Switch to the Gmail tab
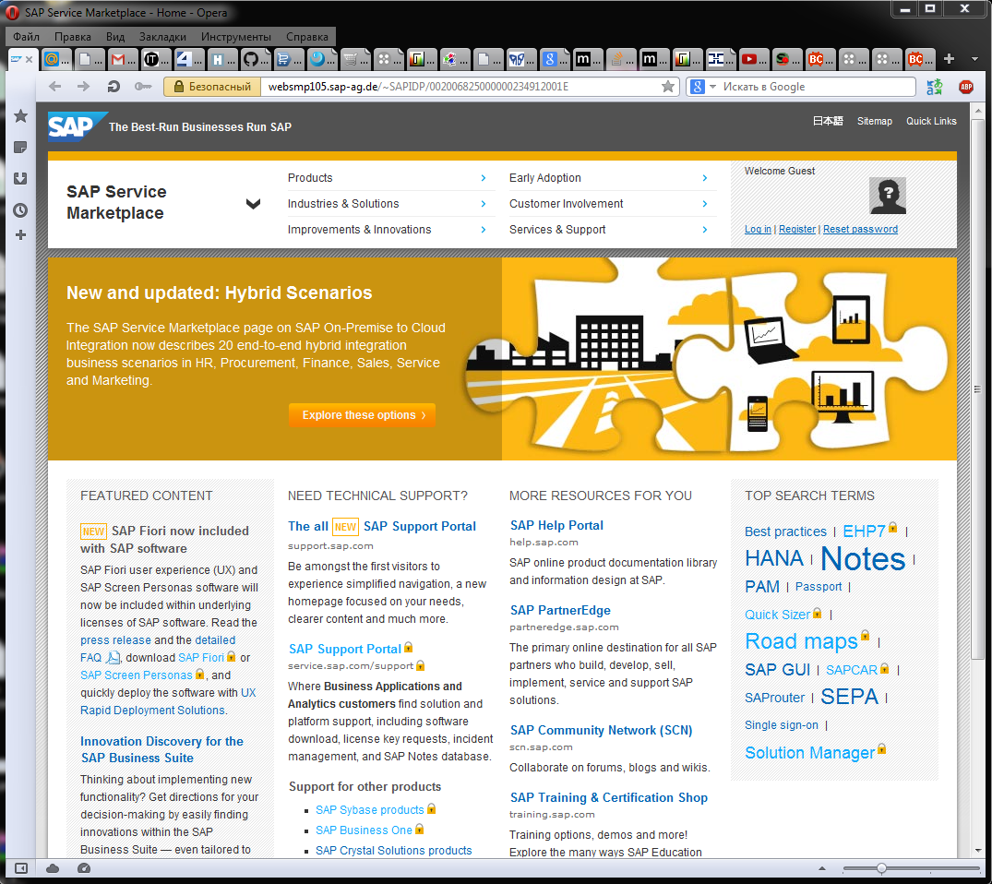This screenshot has width=992, height=884. tap(123, 59)
